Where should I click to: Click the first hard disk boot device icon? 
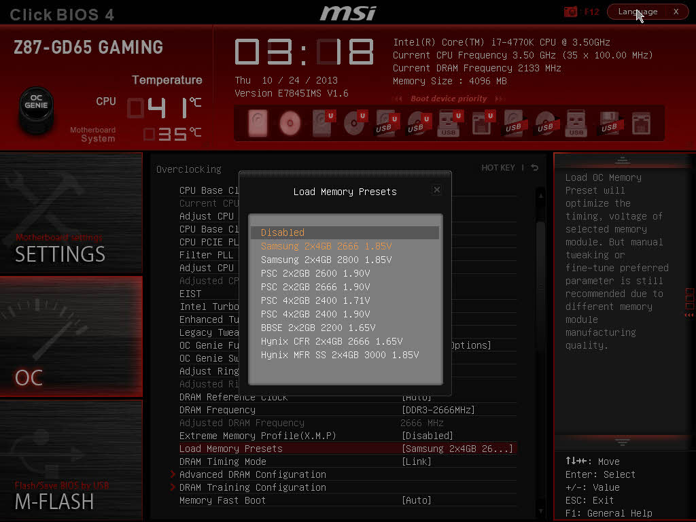pos(258,124)
